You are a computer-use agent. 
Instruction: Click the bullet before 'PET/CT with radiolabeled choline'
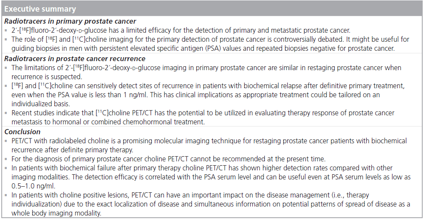pyautogui.click(x=6, y=141)
